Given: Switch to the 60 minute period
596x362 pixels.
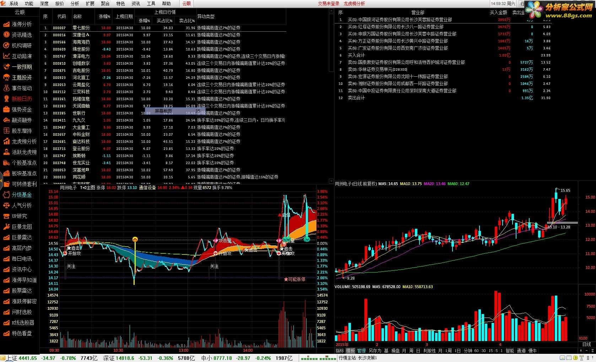Looking at the screenshot, I should click(x=476, y=351).
